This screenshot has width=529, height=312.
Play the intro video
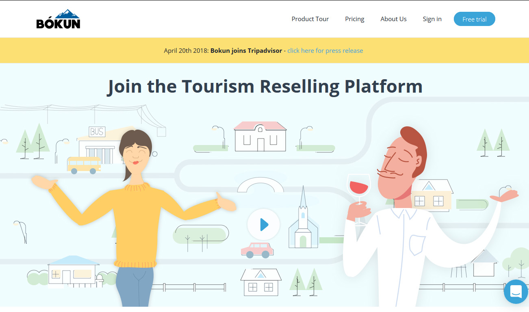(x=264, y=224)
